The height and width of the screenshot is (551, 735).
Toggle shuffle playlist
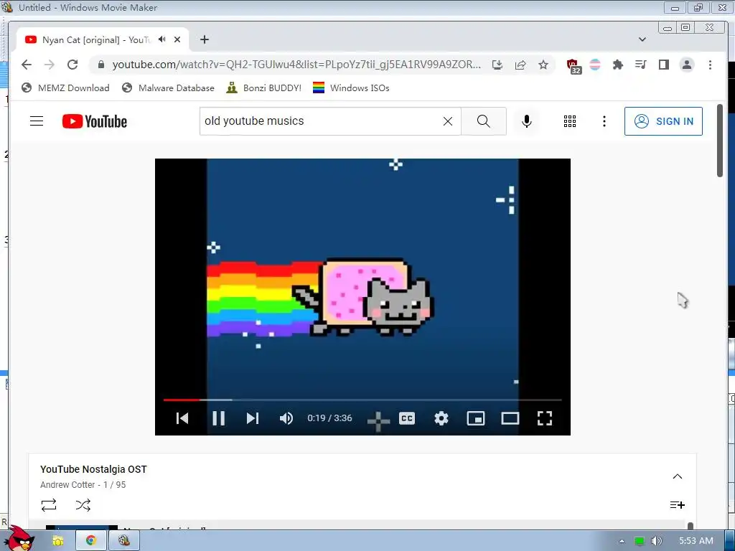(83, 504)
